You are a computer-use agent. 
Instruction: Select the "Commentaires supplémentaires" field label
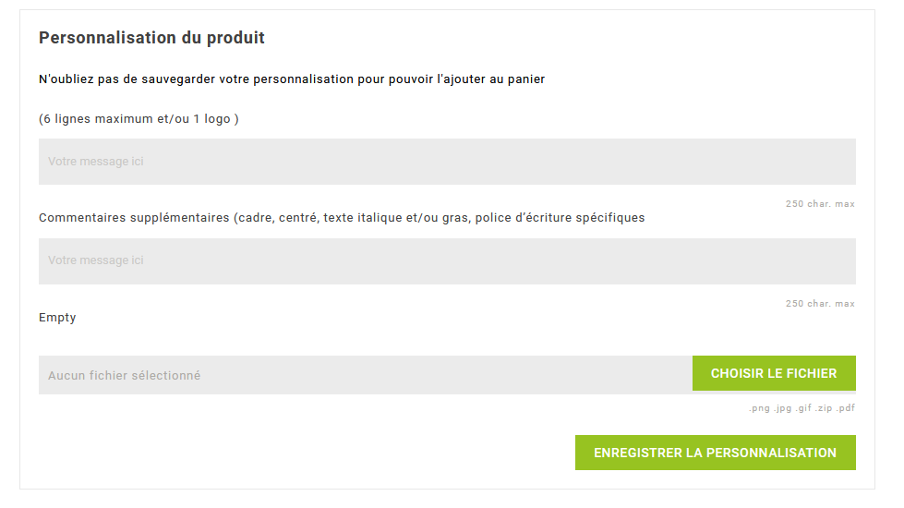342,218
